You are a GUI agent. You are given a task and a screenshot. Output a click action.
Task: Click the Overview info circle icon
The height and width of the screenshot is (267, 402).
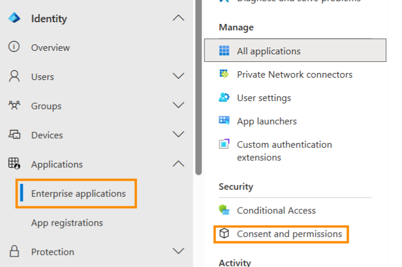tap(14, 47)
